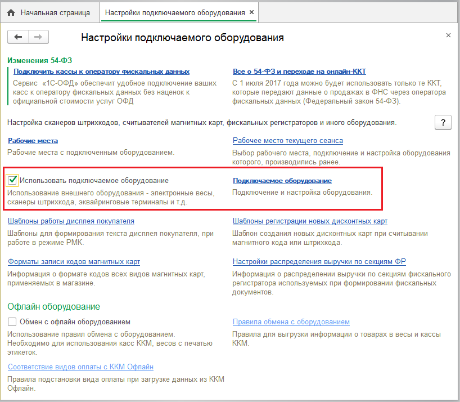The image size is (460, 402).
Task: Click the home icon on Начальная страница tab
Action: [x=11, y=12]
